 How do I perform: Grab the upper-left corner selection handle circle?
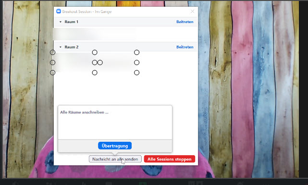click(52, 52)
